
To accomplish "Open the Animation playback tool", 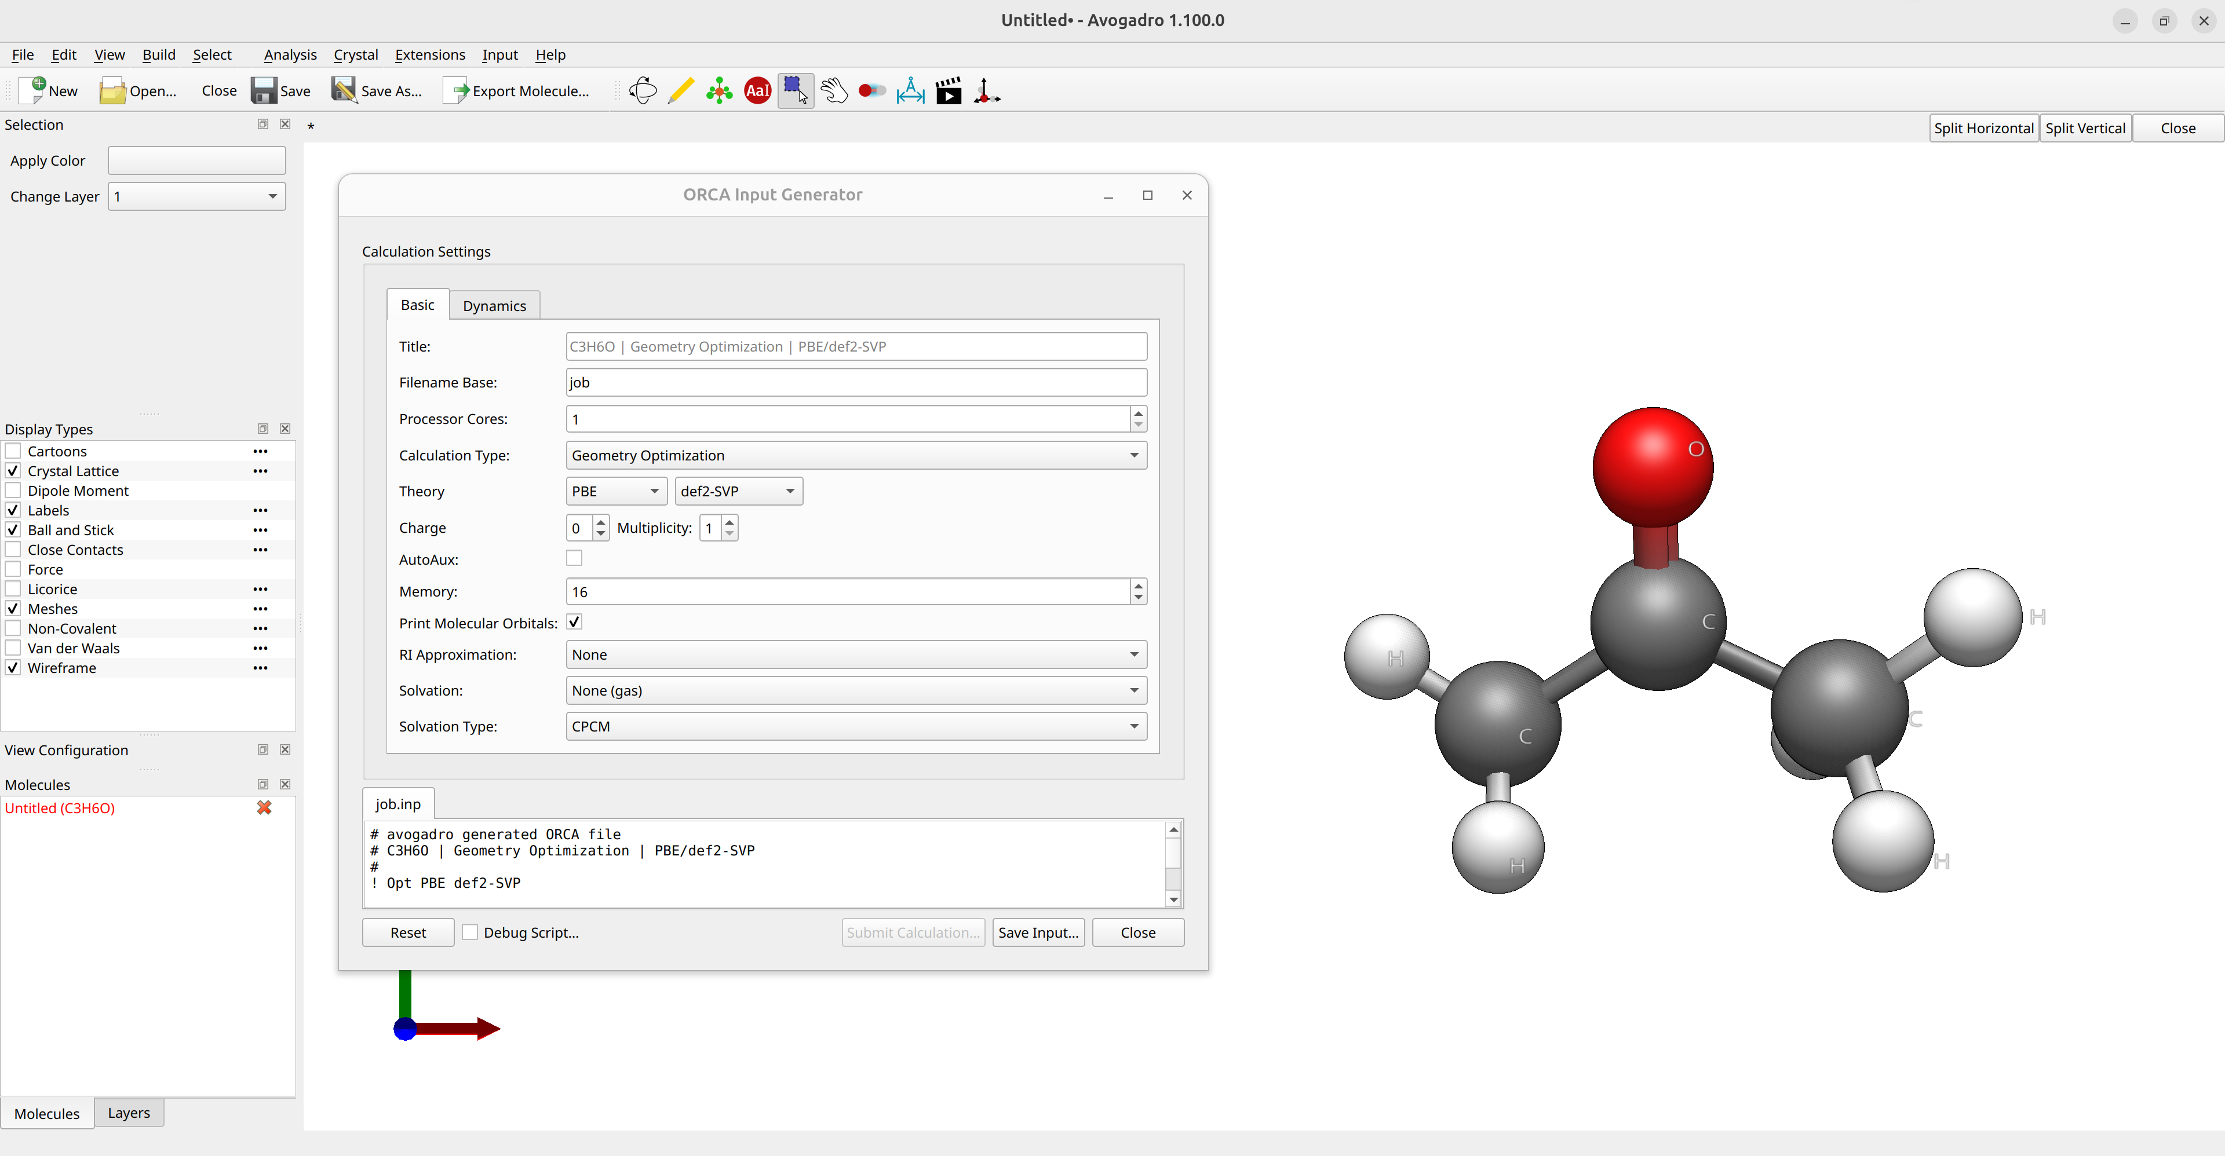I will tap(949, 91).
